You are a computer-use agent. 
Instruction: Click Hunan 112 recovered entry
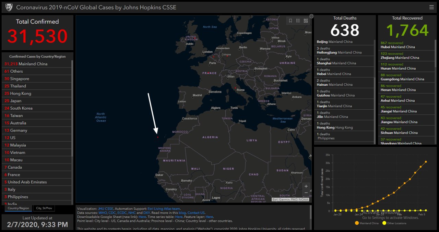point(407,66)
